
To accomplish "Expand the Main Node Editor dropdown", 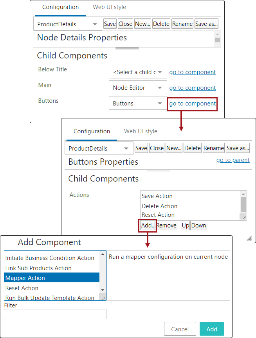I will click(x=138, y=87).
